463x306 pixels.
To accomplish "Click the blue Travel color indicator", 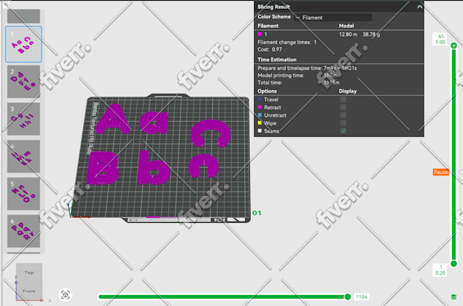I will (260, 100).
